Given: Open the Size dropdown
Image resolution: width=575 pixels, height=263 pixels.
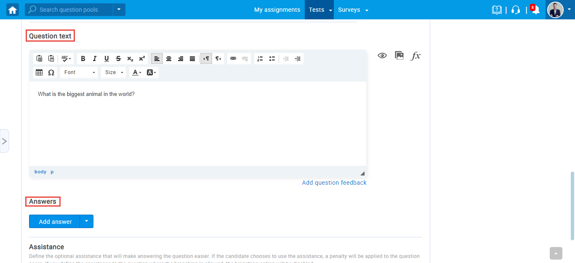Looking at the screenshot, I should coord(114,72).
